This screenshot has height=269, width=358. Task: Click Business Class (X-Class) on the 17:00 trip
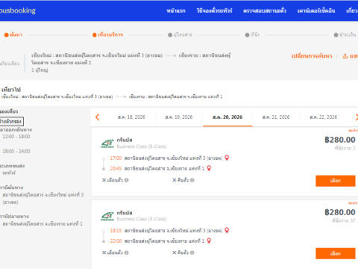[x=142, y=146]
